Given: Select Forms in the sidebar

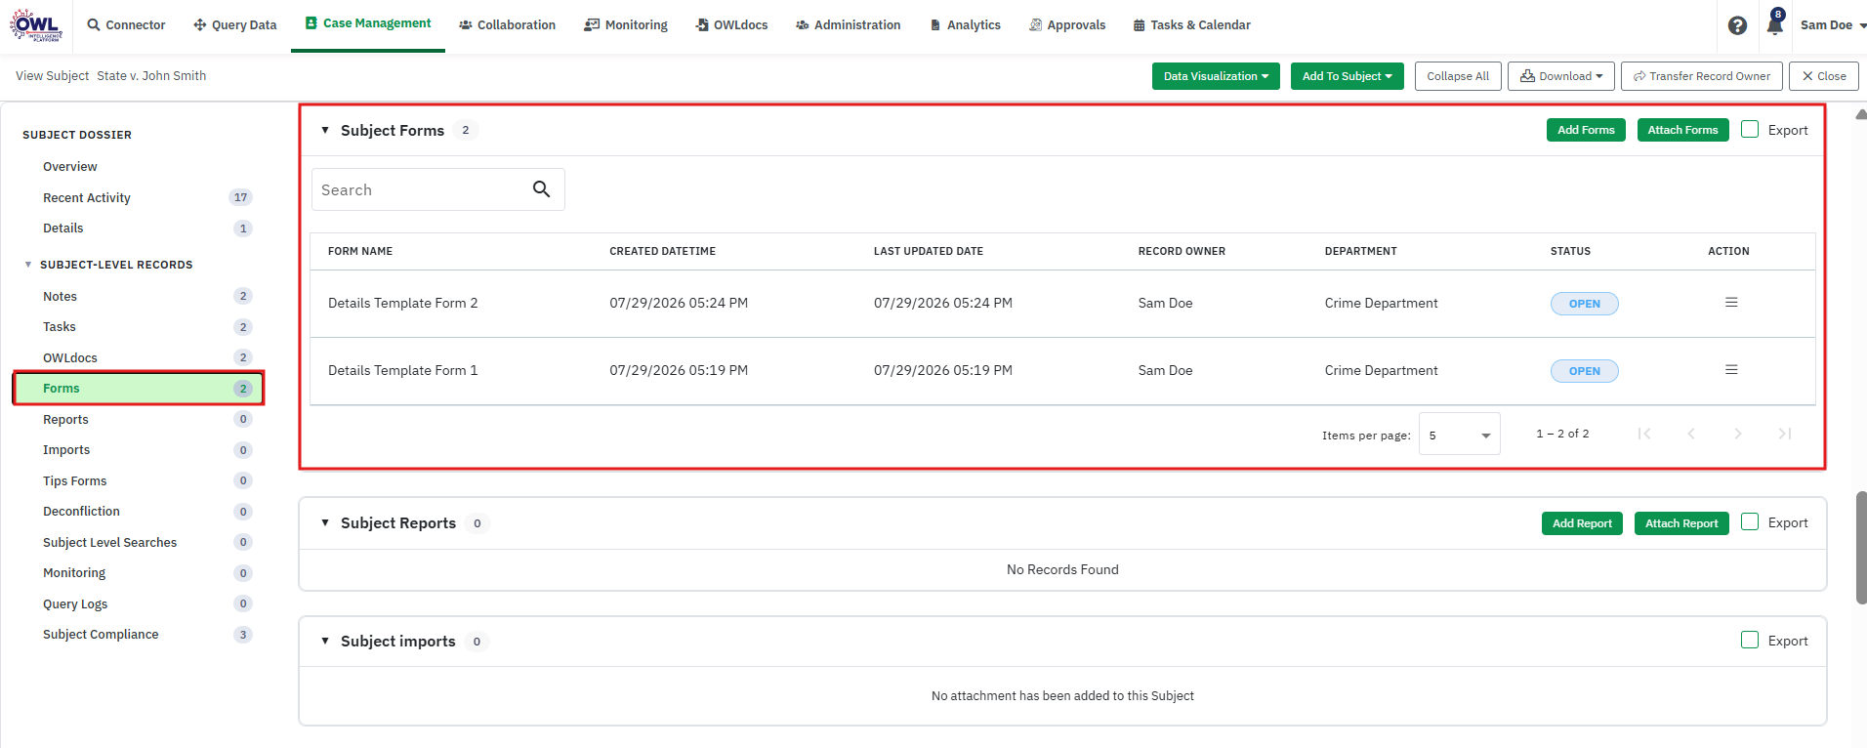Looking at the screenshot, I should [x=138, y=389].
